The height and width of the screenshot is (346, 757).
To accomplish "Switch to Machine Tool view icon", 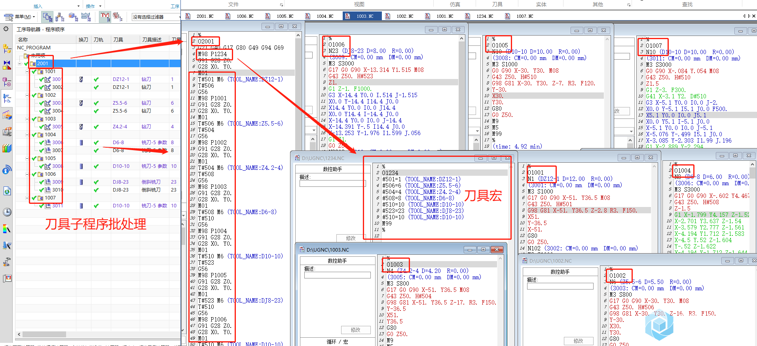I will point(60,17).
